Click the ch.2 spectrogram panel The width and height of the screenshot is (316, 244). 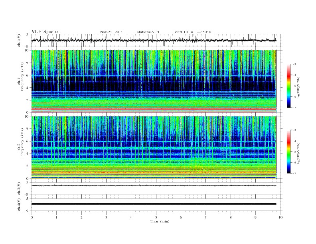[154, 148]
